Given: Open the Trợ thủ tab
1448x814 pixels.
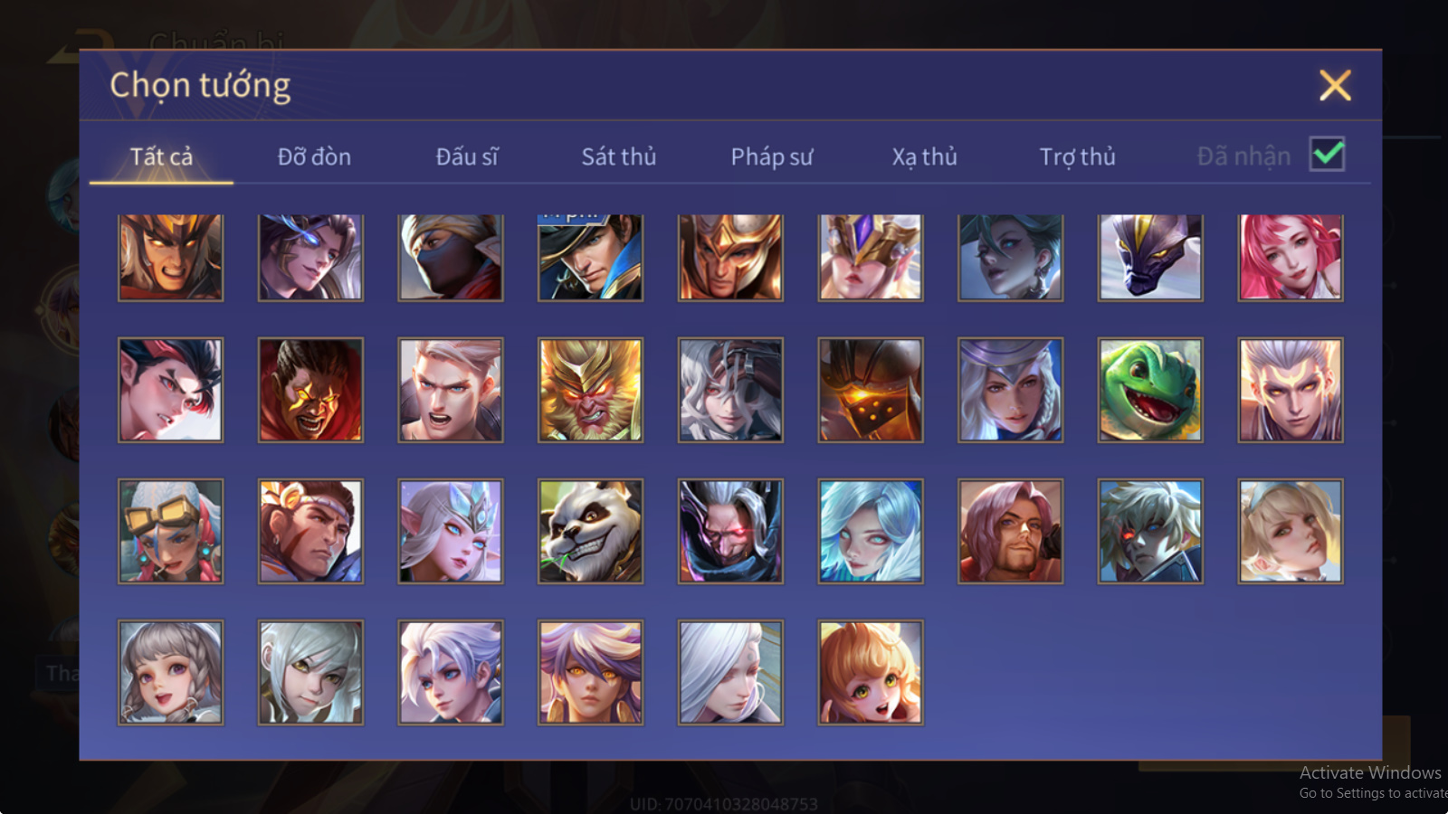Looking at the screenshot, I should coord(1077,156).
